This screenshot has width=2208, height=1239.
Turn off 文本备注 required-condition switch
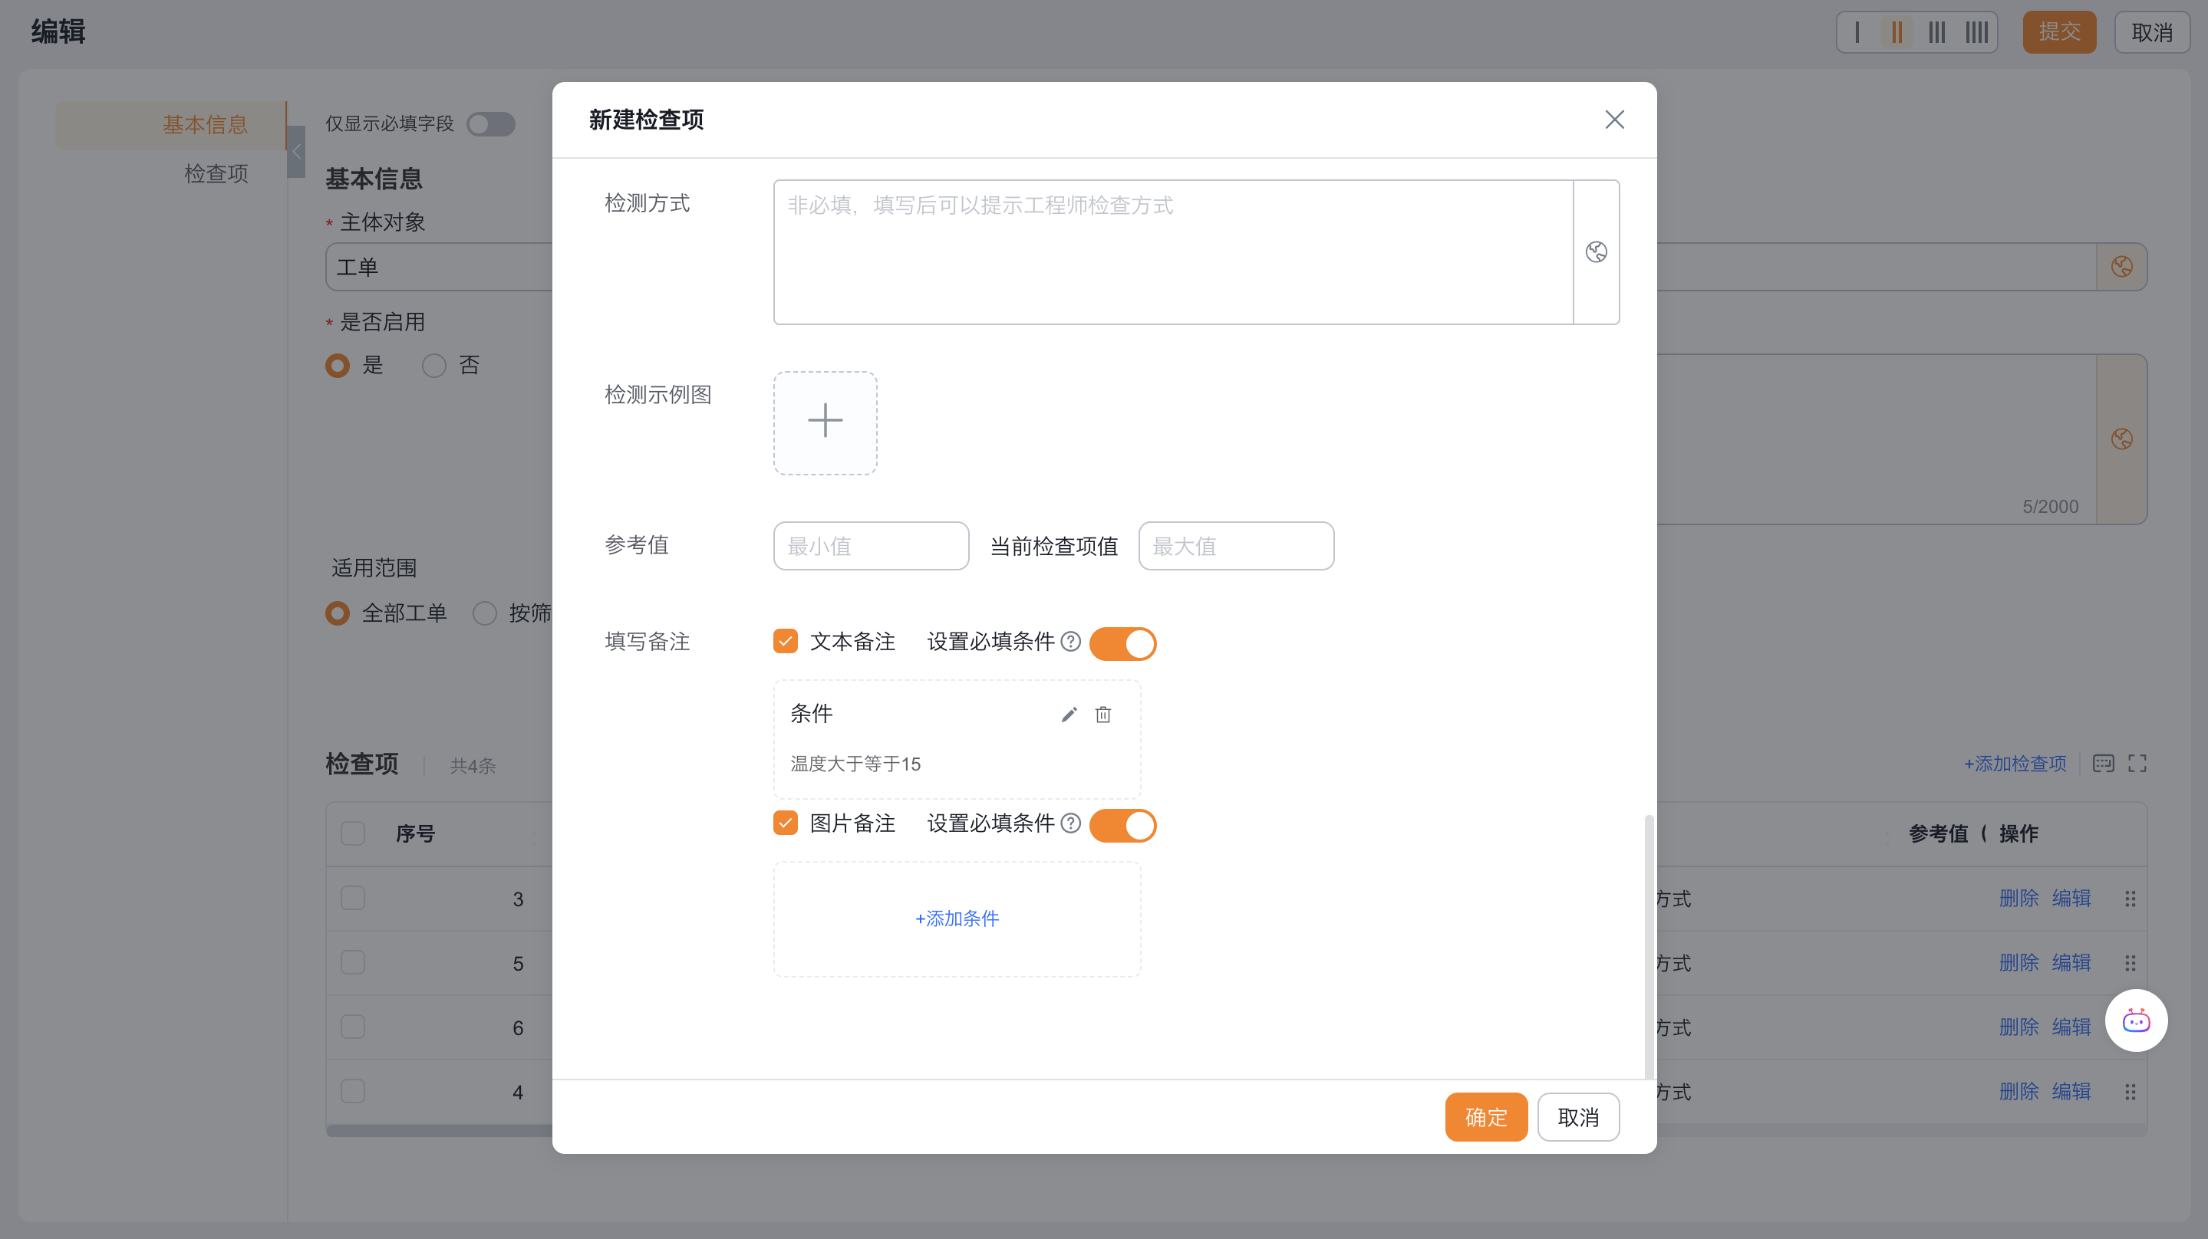tap(1122, 643)
